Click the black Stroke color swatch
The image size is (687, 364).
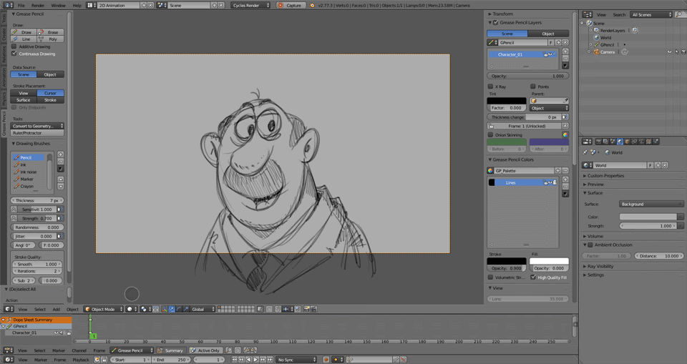click(507, 261)
